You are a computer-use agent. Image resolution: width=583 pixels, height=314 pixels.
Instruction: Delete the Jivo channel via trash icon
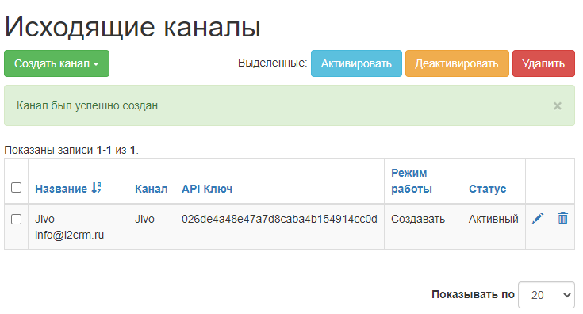tap(562, 218)
